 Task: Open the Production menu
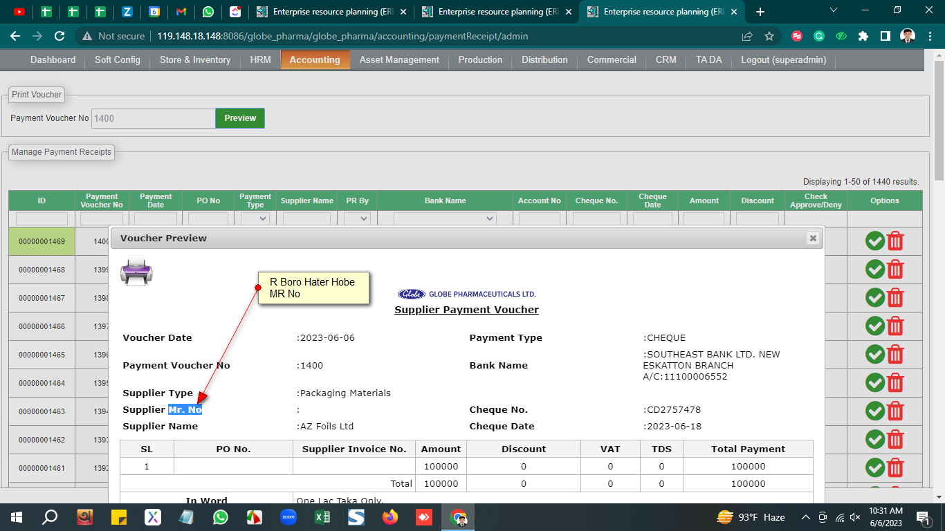point(480,60)
